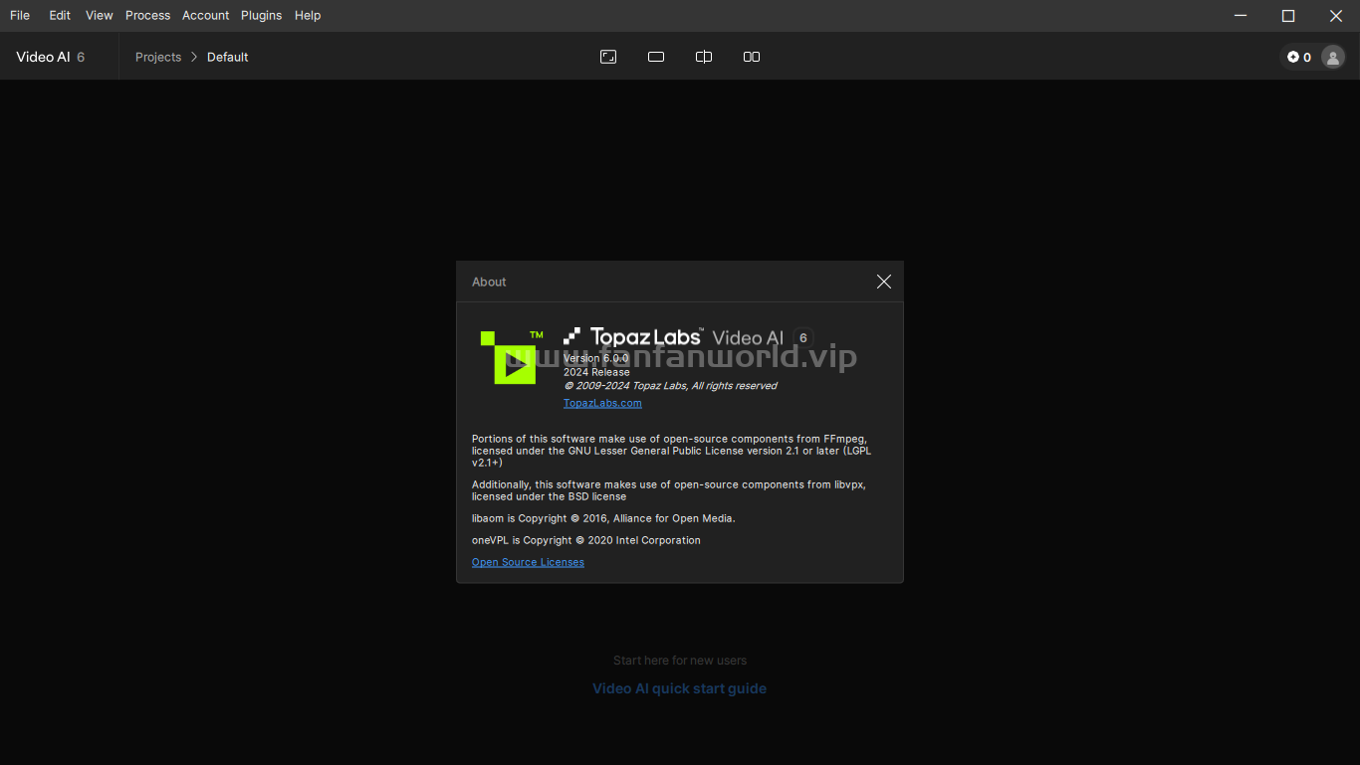Maximize the Video AI window
The image size is (1360, 765).
pos(1288,15)
